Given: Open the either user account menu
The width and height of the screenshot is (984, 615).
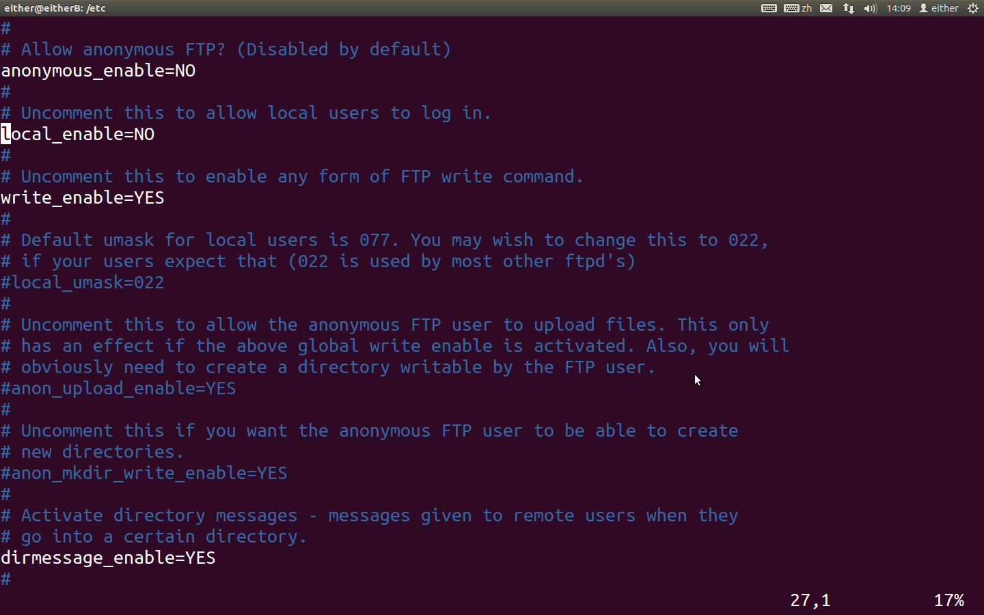Looking at the screenshot, I should (939, 8).
